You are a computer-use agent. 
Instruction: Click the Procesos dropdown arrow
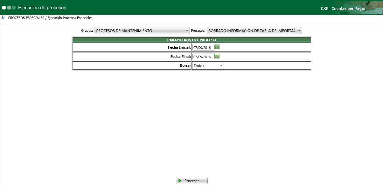(x=298, y=30)
